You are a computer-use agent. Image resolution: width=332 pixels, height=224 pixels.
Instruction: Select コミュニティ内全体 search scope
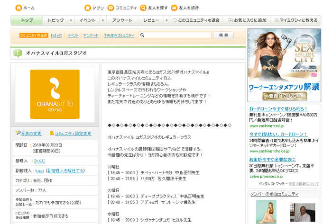click(34, 36)
